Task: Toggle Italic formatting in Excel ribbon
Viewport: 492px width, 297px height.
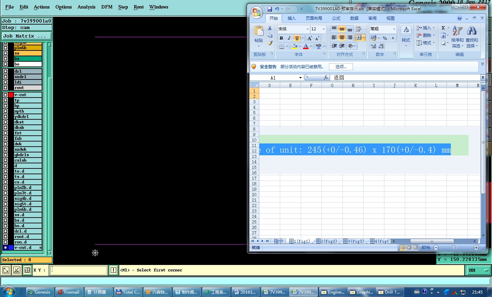Action: pyautogui.click(x=289, y=38)
